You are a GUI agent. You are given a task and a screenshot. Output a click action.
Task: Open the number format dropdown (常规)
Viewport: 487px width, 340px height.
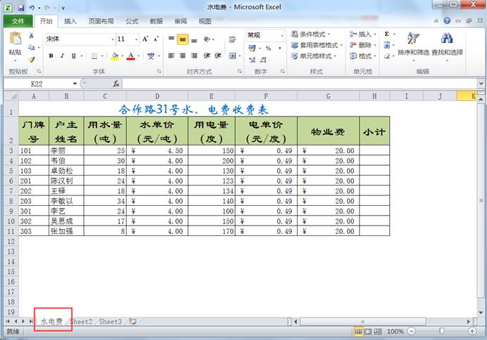point(279,35)
